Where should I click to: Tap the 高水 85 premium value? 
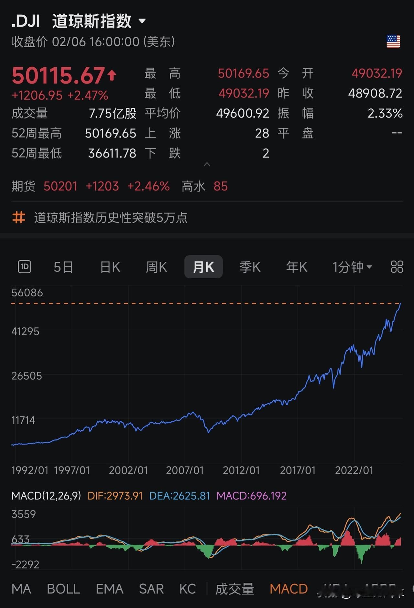tap(205, 186)
